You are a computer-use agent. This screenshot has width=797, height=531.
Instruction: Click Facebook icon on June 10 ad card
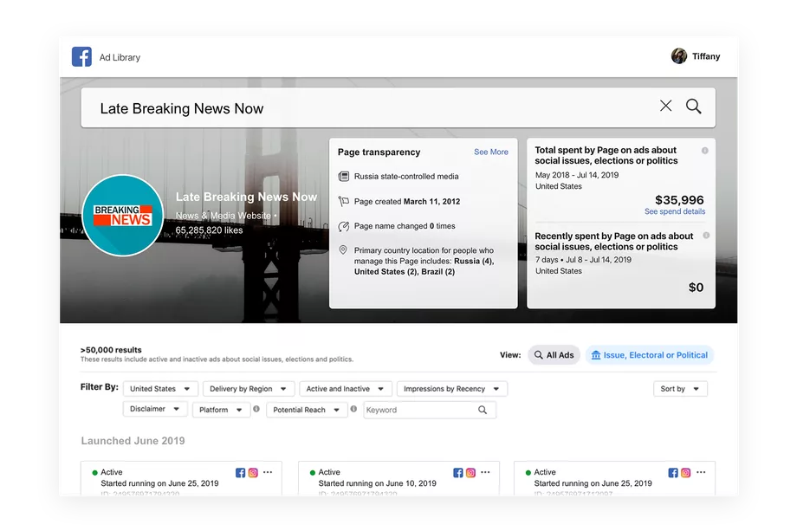click(x=458, y=473)
